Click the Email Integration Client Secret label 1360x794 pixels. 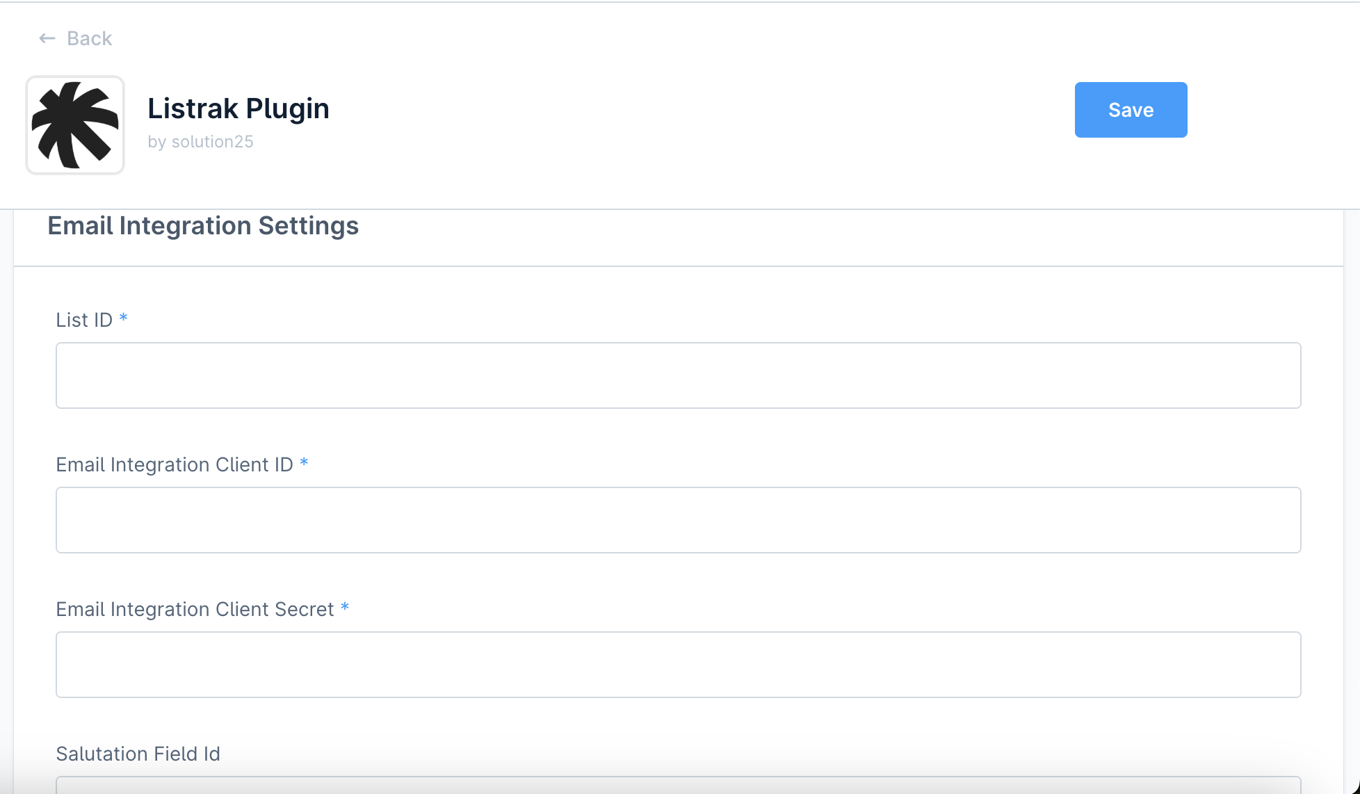[x=195, y=609]
